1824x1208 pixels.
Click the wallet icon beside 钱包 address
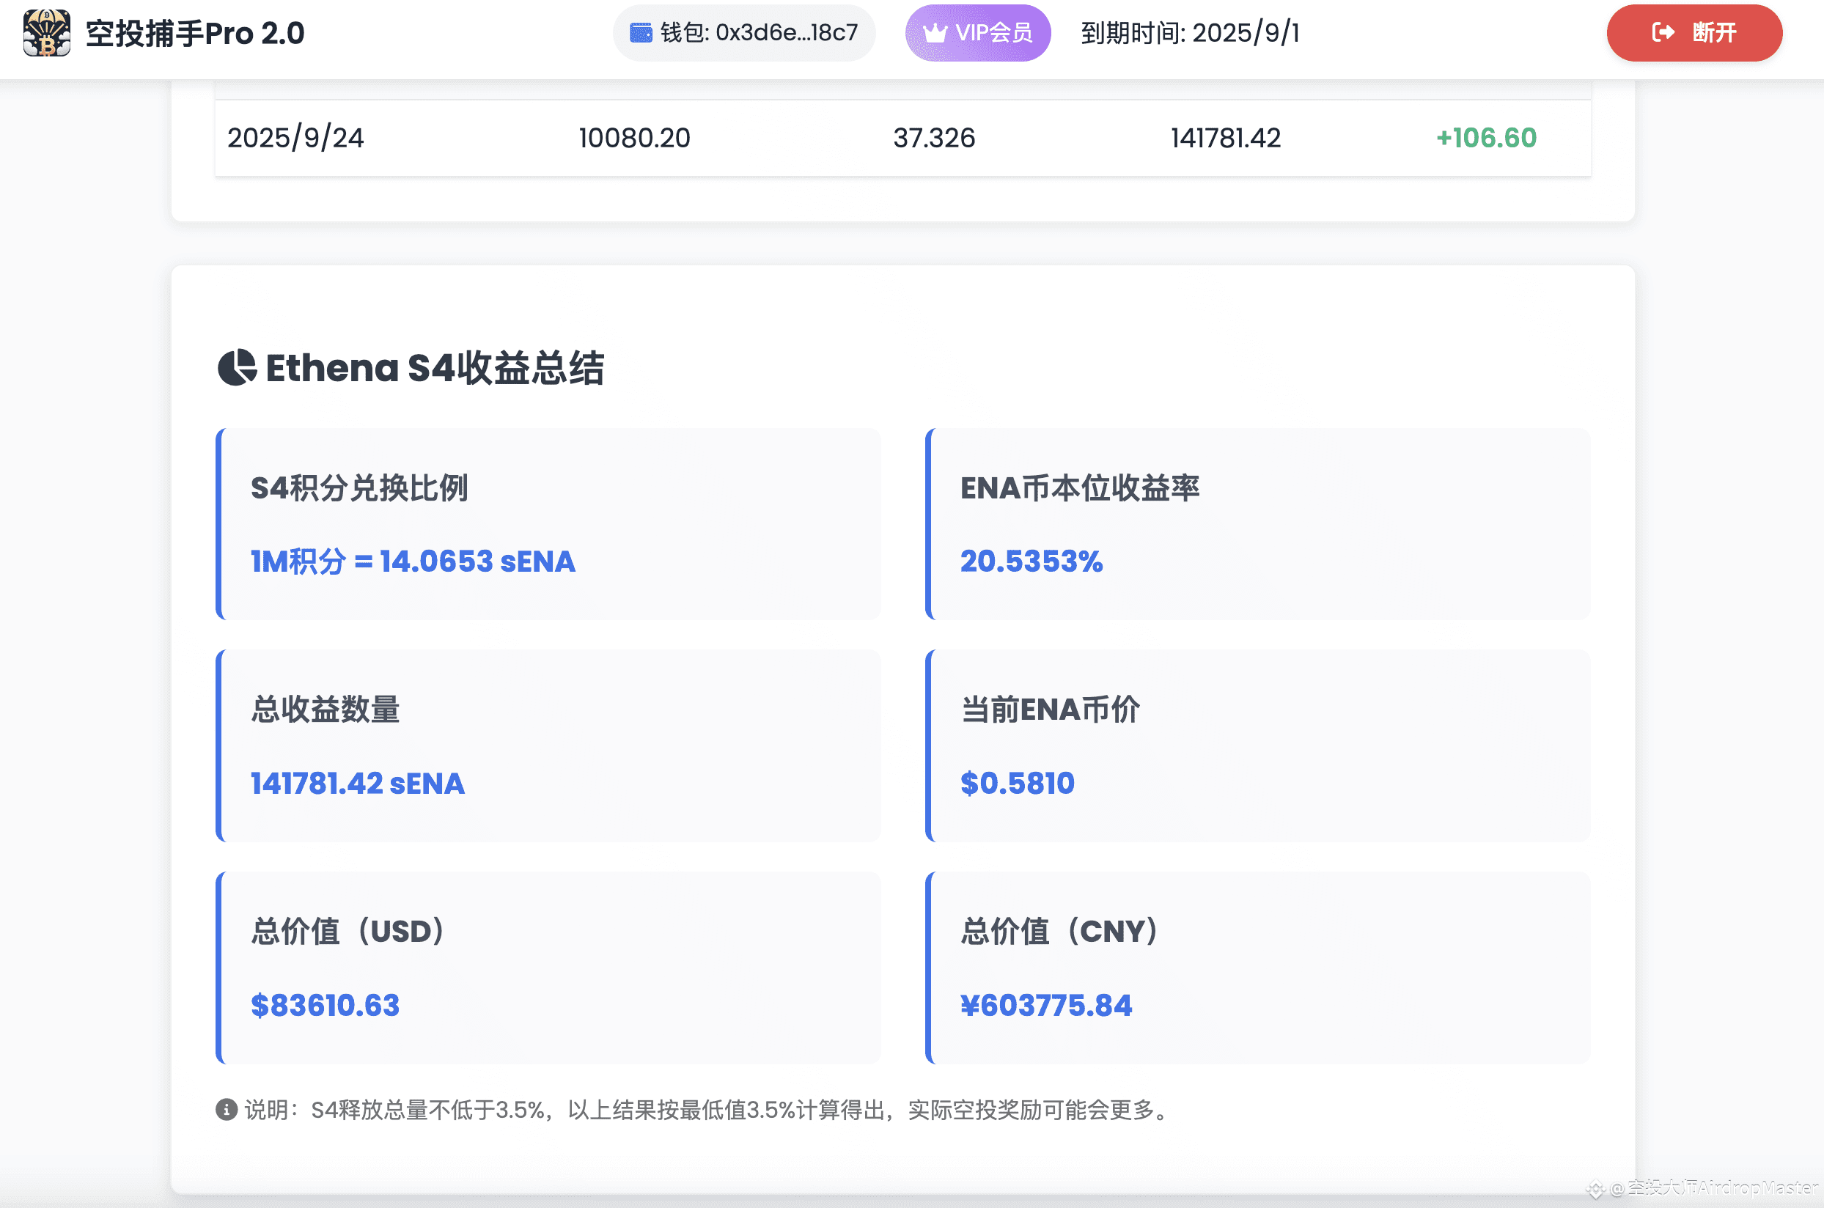(x=640, y=32)
